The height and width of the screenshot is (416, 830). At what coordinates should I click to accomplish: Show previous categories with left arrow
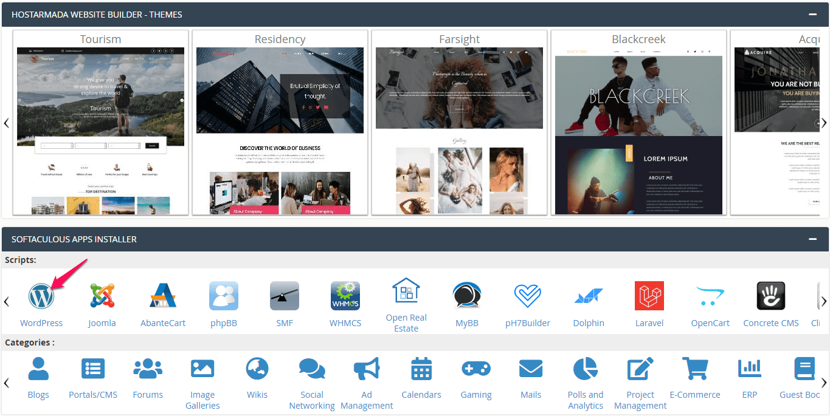click(7, 383)
